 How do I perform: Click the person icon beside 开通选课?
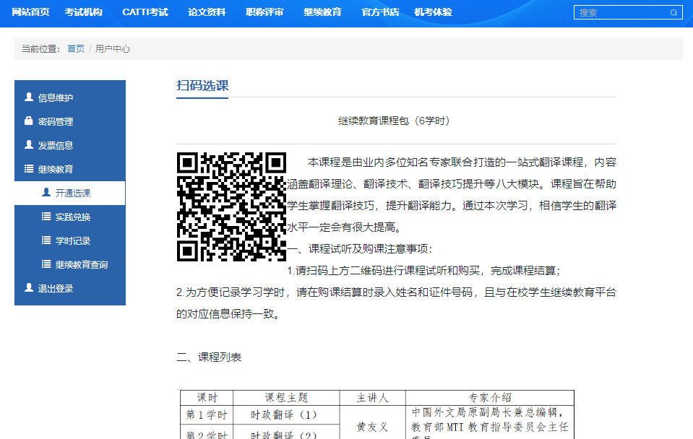tap(46, 193)
